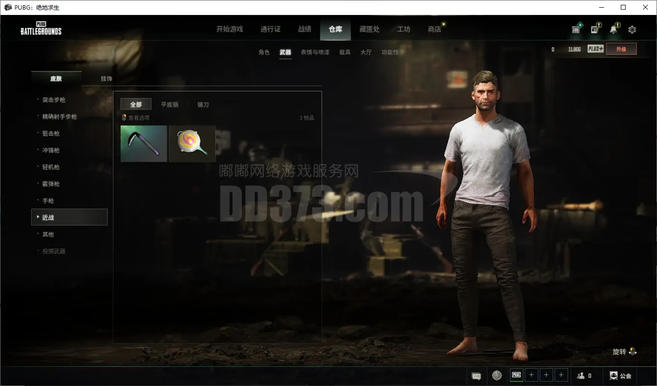Open the notifications bell
The image size is (657, 386).
(614, 29)
